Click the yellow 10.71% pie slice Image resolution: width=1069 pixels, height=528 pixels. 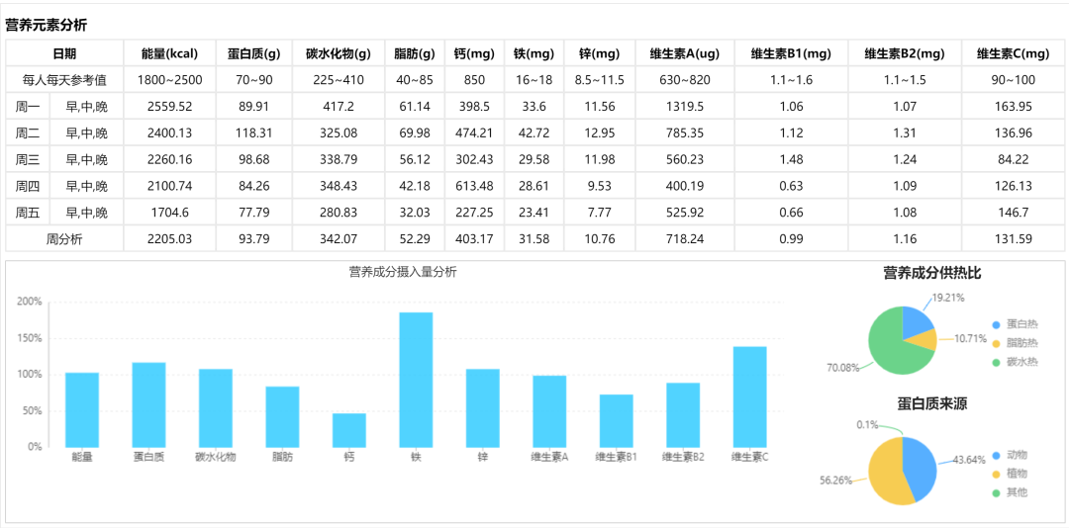pos(923,340)
